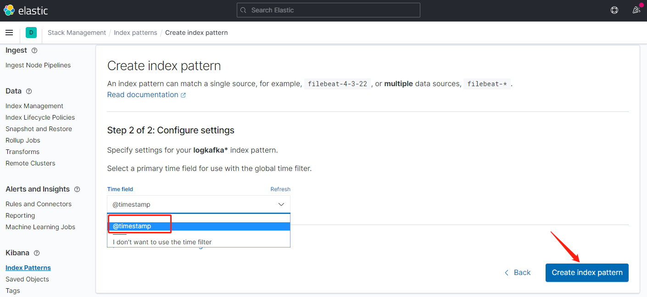Viewport: 647px width, 297px height.
Task: Click Alerts and Insights help icon
Action: 77,189
